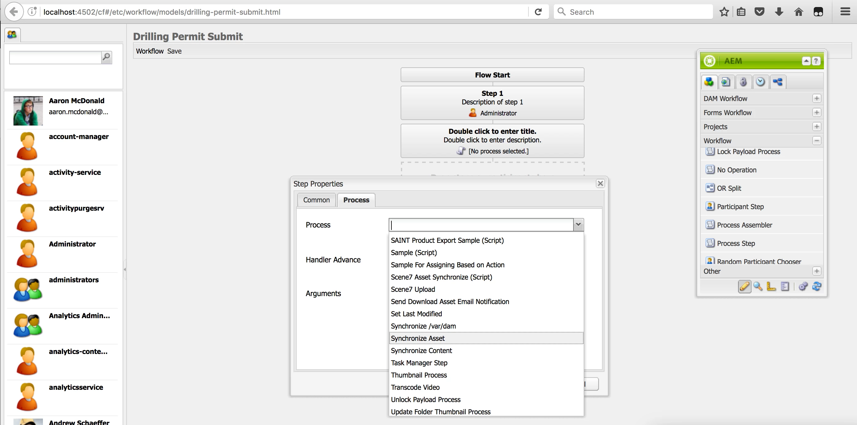Expand the DAM Workflow component group

pyautogui.click(x=817, y=98)
